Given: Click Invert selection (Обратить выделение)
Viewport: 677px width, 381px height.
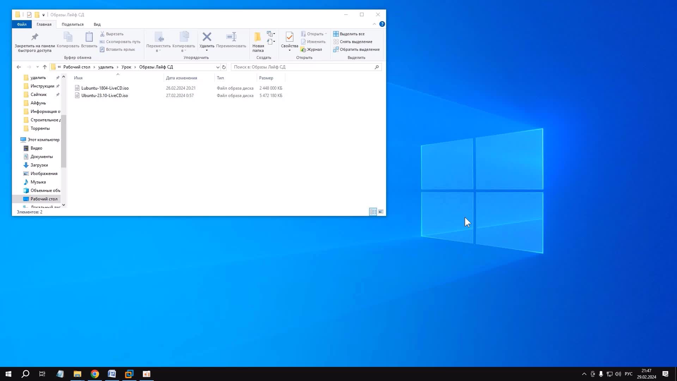Looking at the screenshot, I should 359,49.
